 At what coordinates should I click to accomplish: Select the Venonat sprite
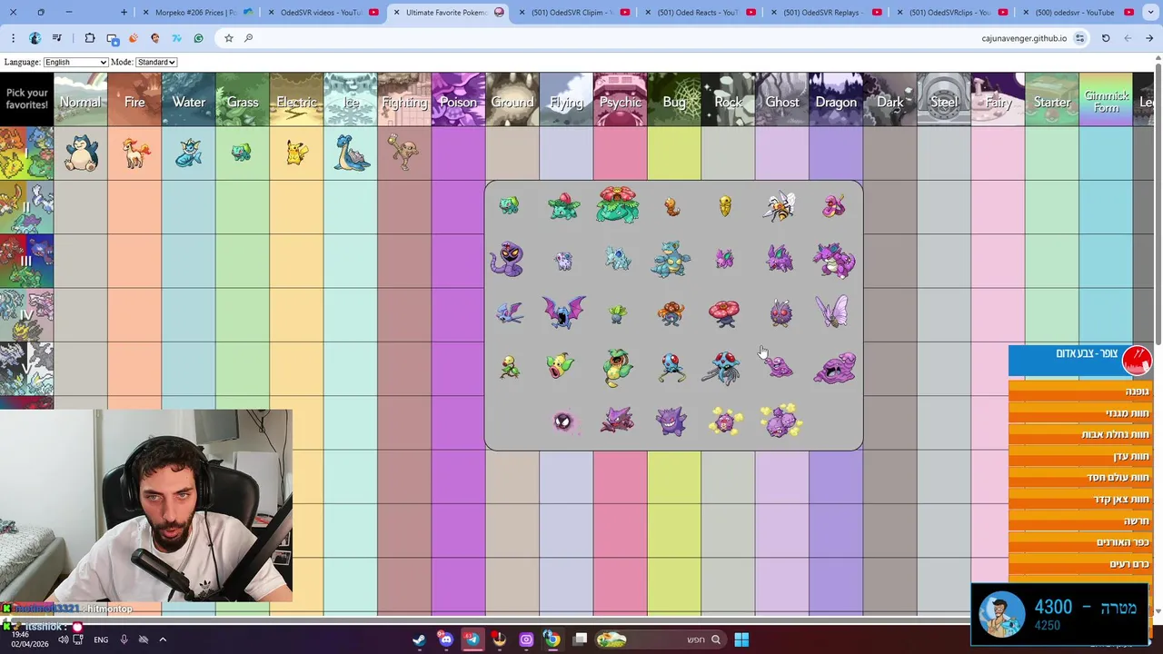click(x=780, y=313)
